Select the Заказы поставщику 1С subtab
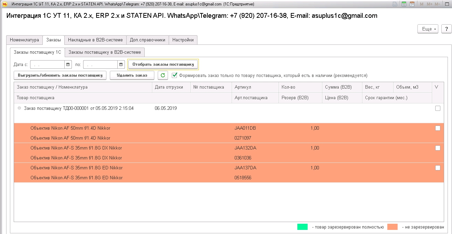Image resolution: width=452 pixels, height=234 pixels. 37,52
